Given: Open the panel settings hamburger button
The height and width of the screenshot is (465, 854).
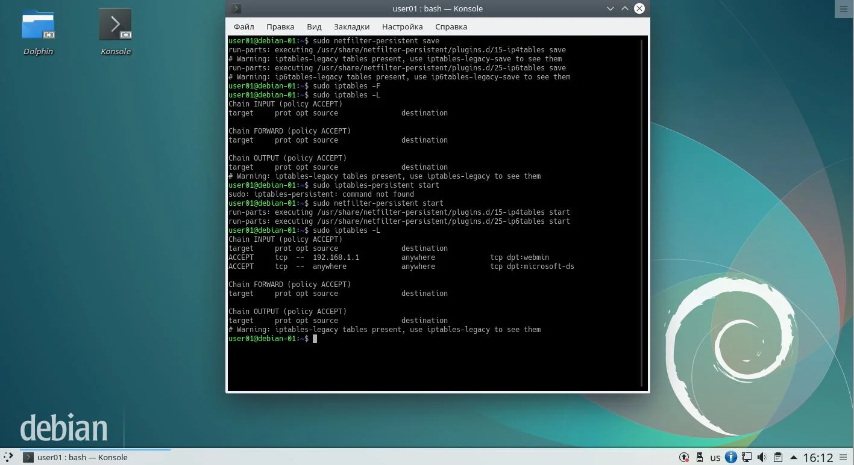Looking at the screenshot, I should [844, 458].
